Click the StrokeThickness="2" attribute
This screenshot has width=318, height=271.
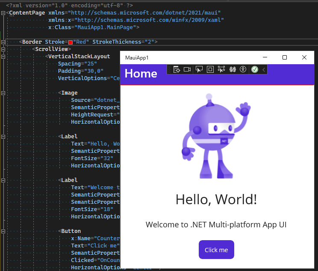pos(123,42)
